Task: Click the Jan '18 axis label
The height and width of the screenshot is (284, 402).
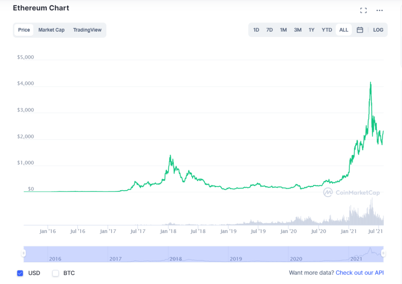Action: point(168,231)
